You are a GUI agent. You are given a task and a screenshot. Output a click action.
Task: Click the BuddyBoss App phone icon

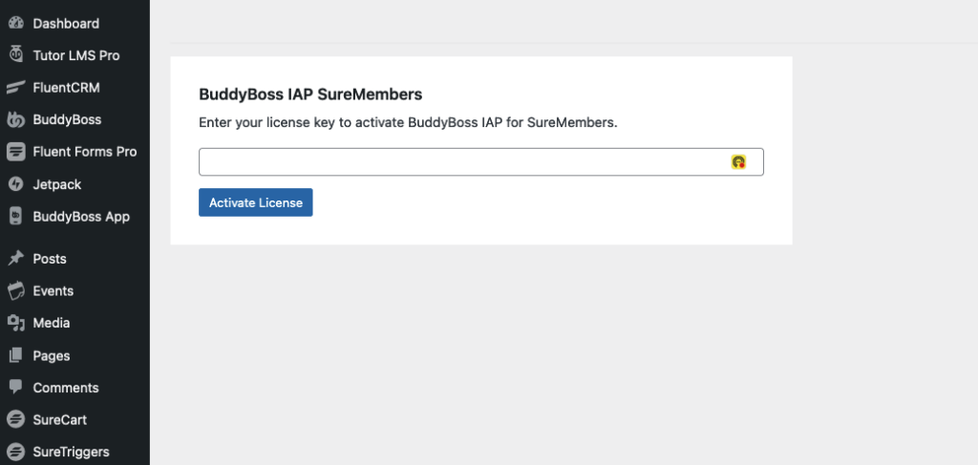(x=15, y=217)
